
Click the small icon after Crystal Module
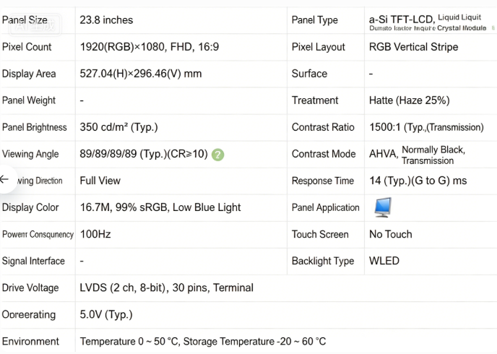pyautogui.click(x=493, y=28)
